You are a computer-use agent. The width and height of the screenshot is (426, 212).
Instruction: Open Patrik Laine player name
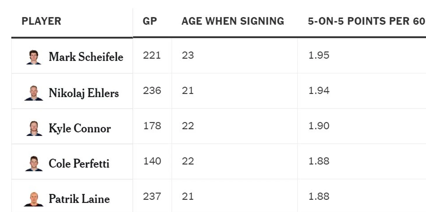79,199
